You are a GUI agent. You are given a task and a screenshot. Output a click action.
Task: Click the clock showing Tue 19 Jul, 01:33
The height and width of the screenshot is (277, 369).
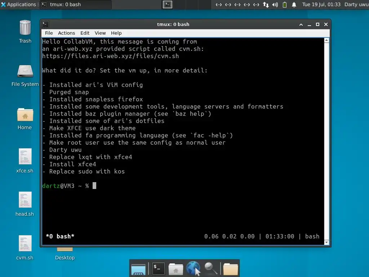[x=321, y=4]
